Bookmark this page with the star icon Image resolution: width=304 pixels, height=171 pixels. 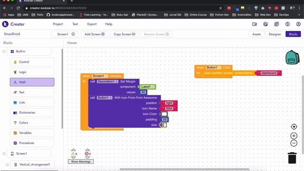220,8
